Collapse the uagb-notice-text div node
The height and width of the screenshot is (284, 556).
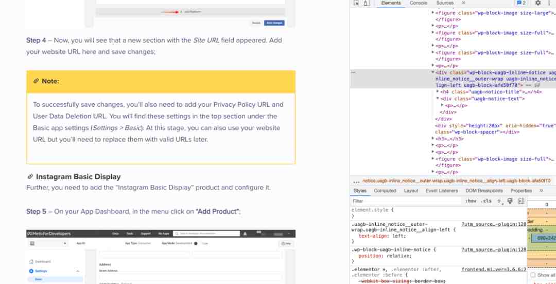[438, 98]
